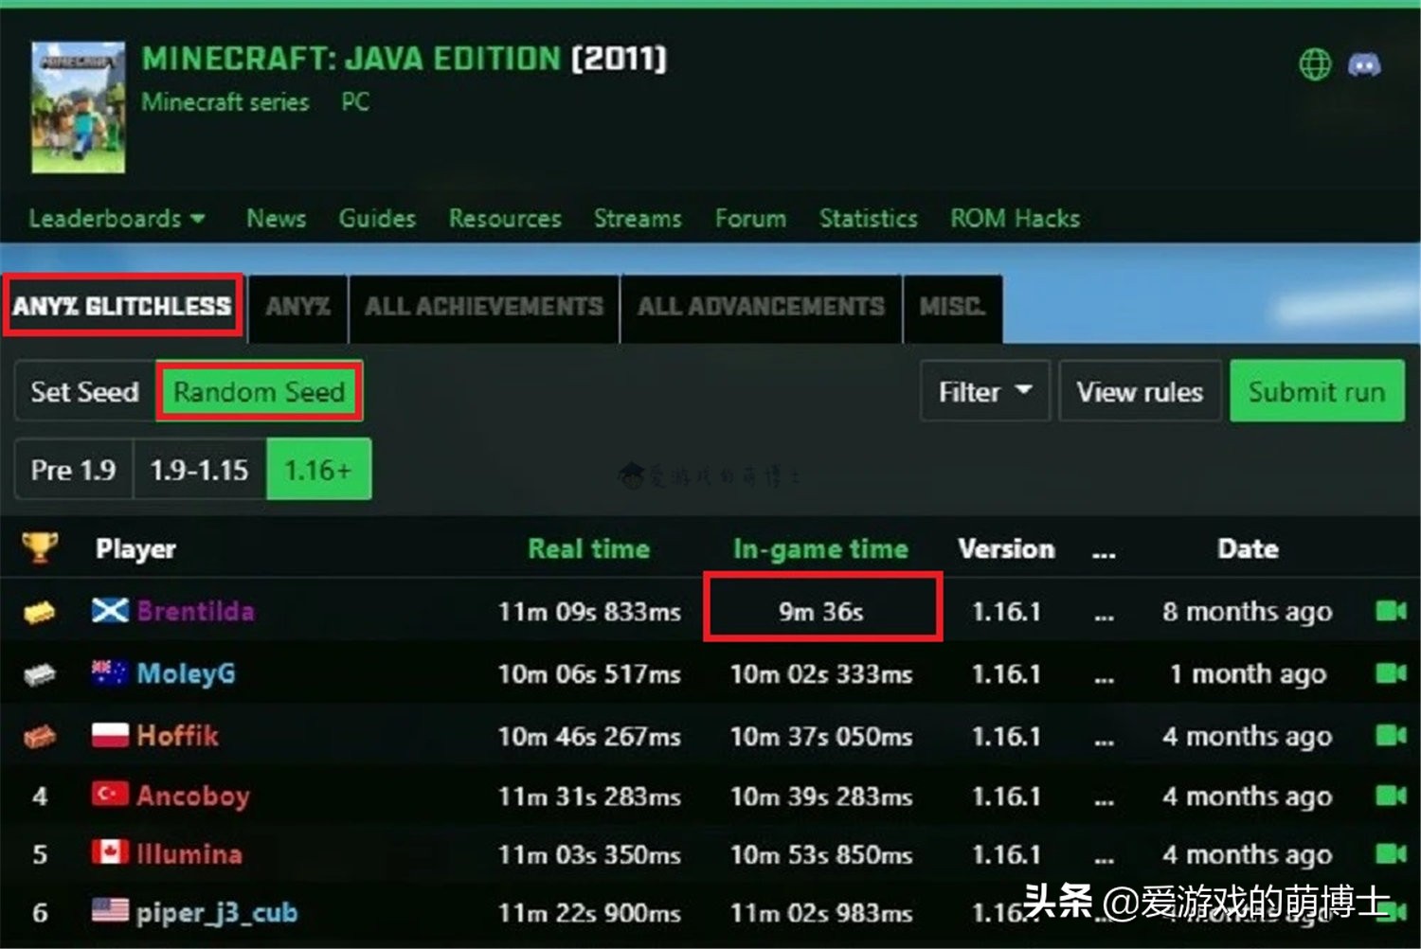The width and height of the screenshot is (1421, 949).
Task: Open the Discord server icon
Action: pyautogui.click(x=1364, y=64)
